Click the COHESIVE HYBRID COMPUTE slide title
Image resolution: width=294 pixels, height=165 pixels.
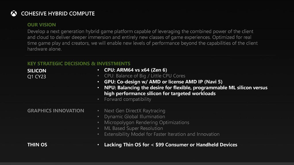(x=58, y=13)
